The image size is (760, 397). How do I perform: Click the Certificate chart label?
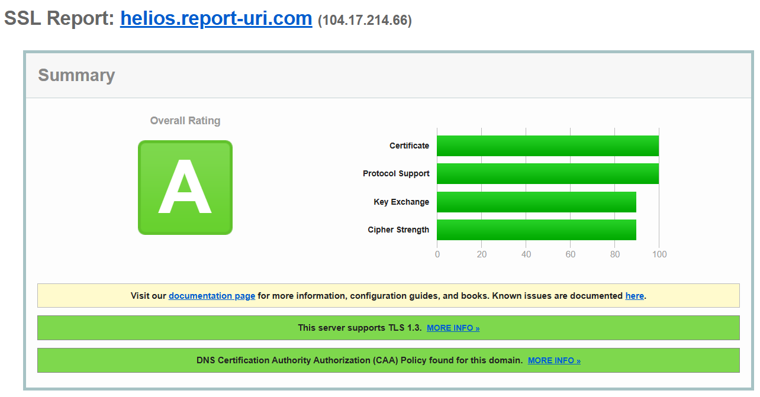pos(409,146)
